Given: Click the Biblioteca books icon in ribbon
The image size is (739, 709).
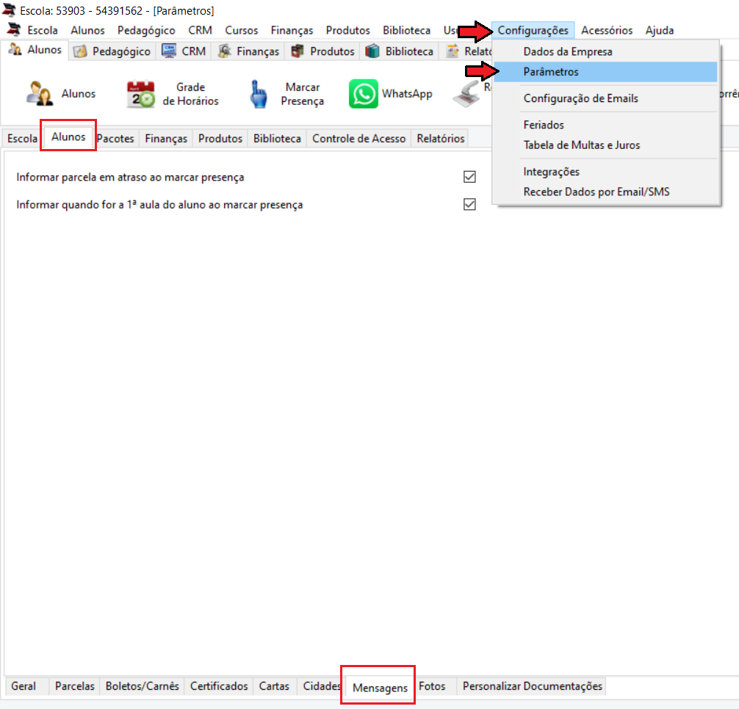Looking at the screenshot, I should tap(372, 51).
